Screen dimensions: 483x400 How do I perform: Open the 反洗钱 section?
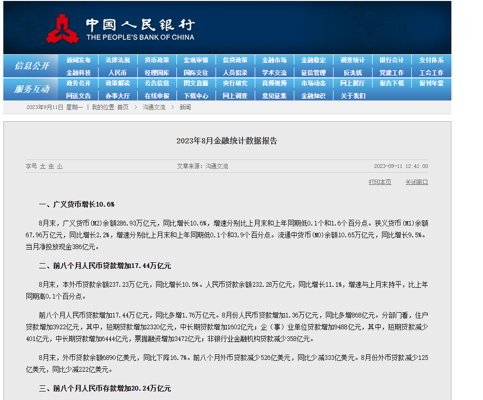352,73
